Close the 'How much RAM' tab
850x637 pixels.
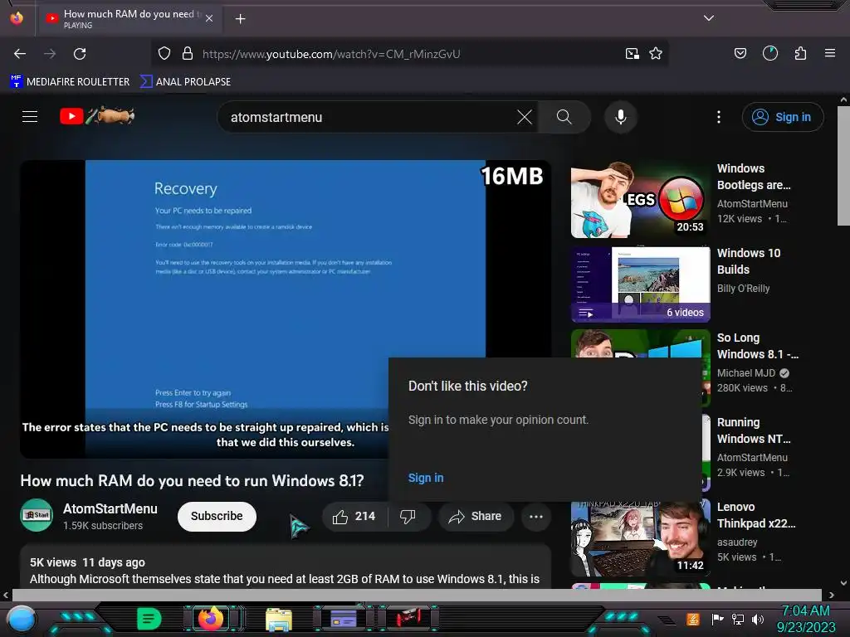209,18
